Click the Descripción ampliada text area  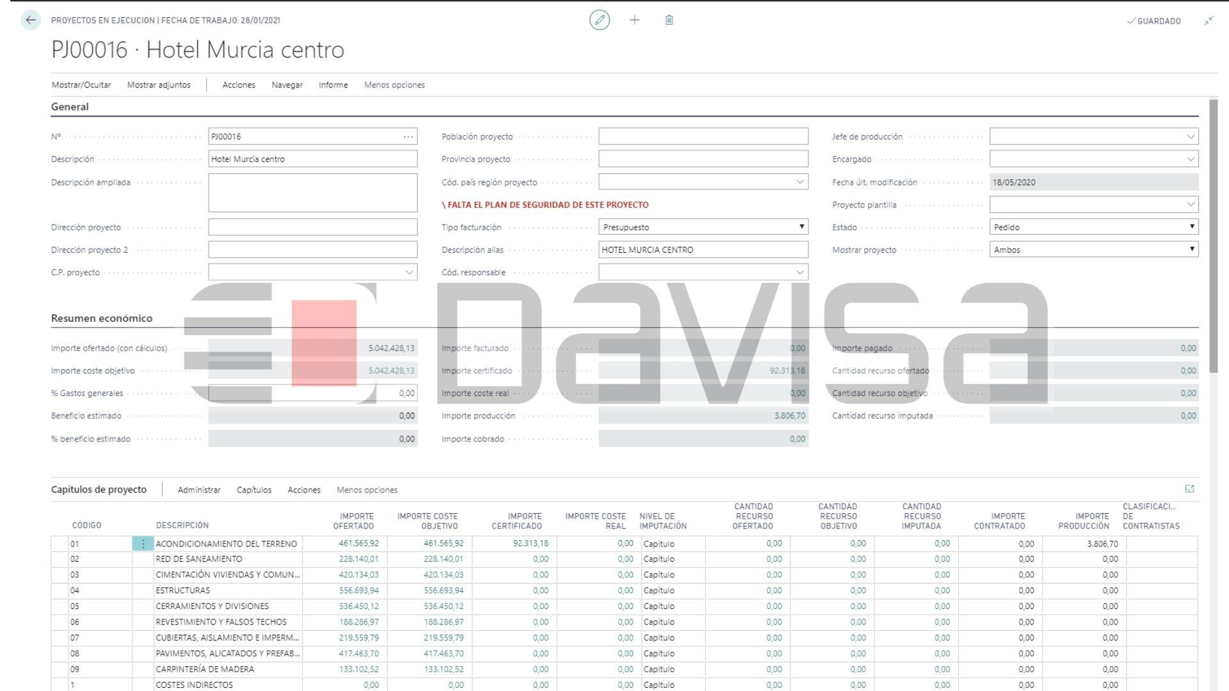click(313, 193)
